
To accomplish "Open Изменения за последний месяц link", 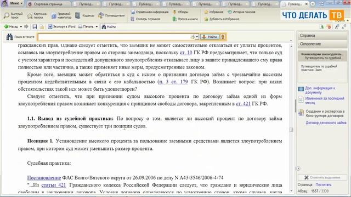I will [325, 101].
